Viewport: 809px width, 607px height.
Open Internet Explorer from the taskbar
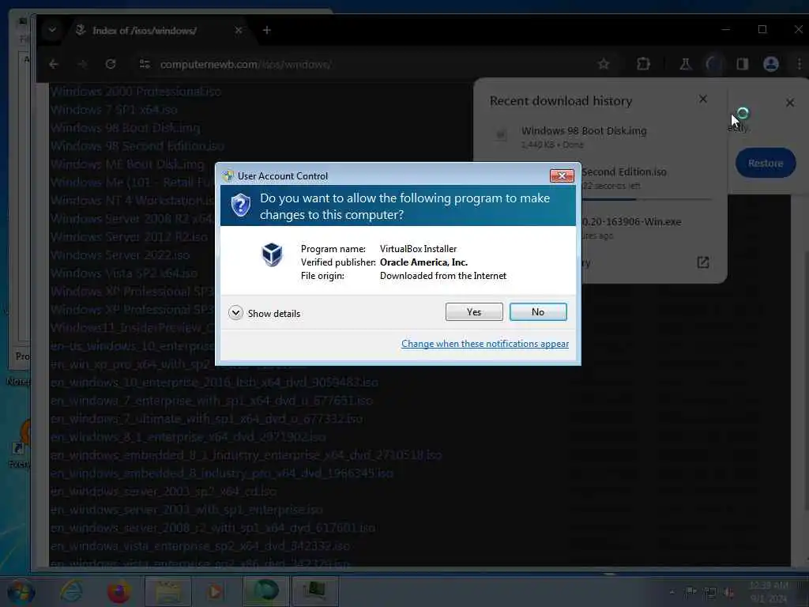[70, 591]
